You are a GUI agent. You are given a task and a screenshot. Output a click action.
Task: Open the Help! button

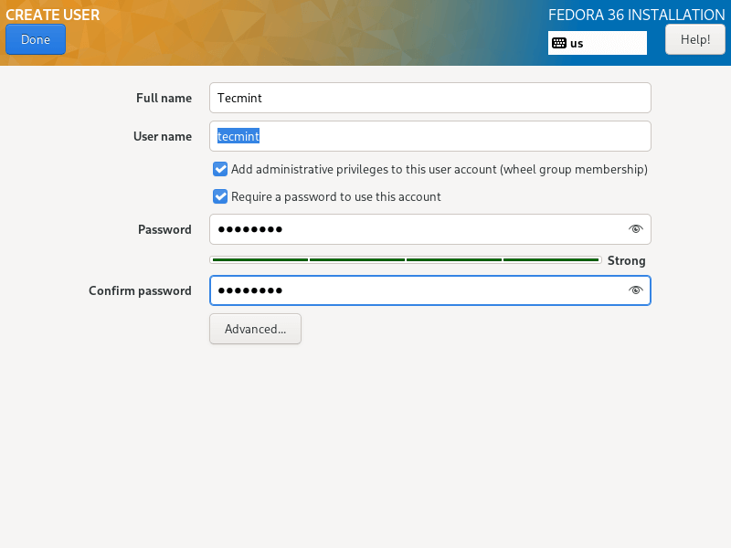click(694, 39)
